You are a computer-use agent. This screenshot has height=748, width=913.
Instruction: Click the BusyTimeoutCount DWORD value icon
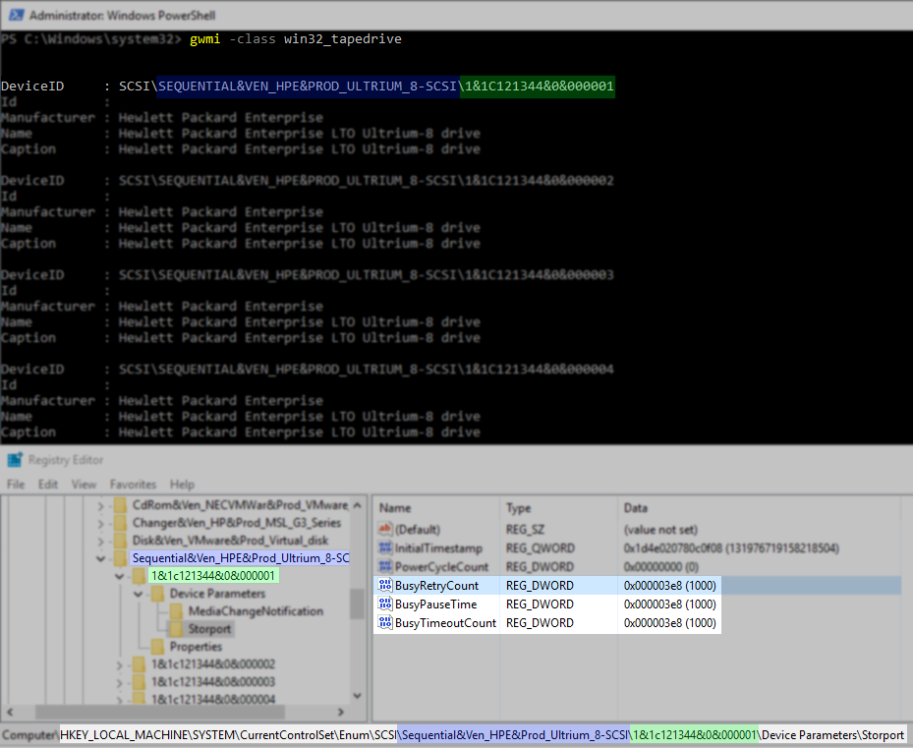tap(385, 622)
